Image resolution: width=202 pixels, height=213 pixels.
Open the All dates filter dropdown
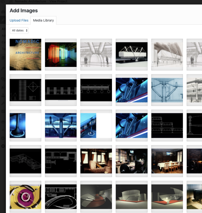point(19,30)
